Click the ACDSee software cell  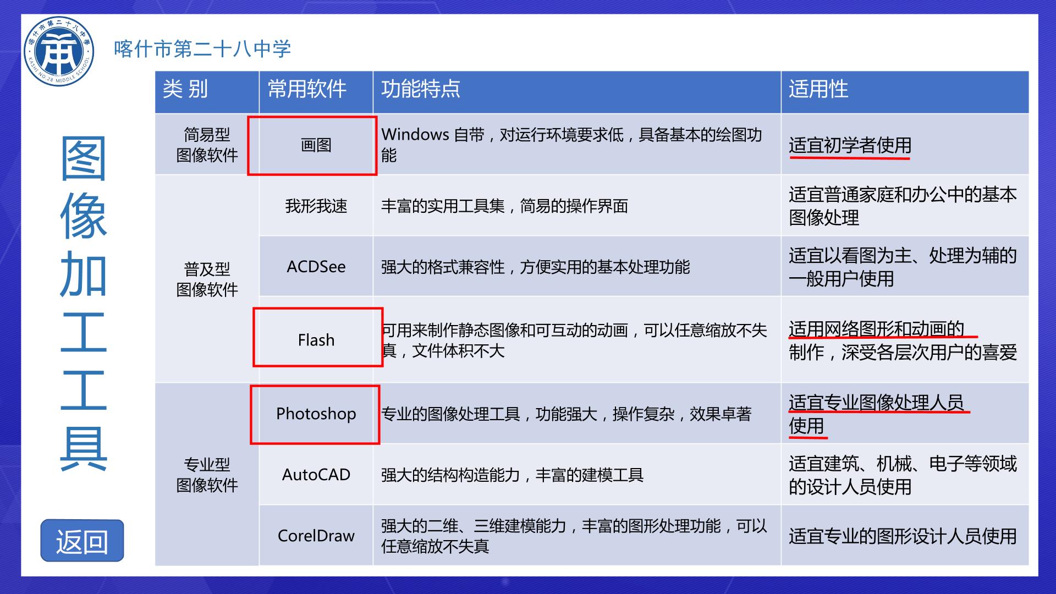click(x=316, y=267)
